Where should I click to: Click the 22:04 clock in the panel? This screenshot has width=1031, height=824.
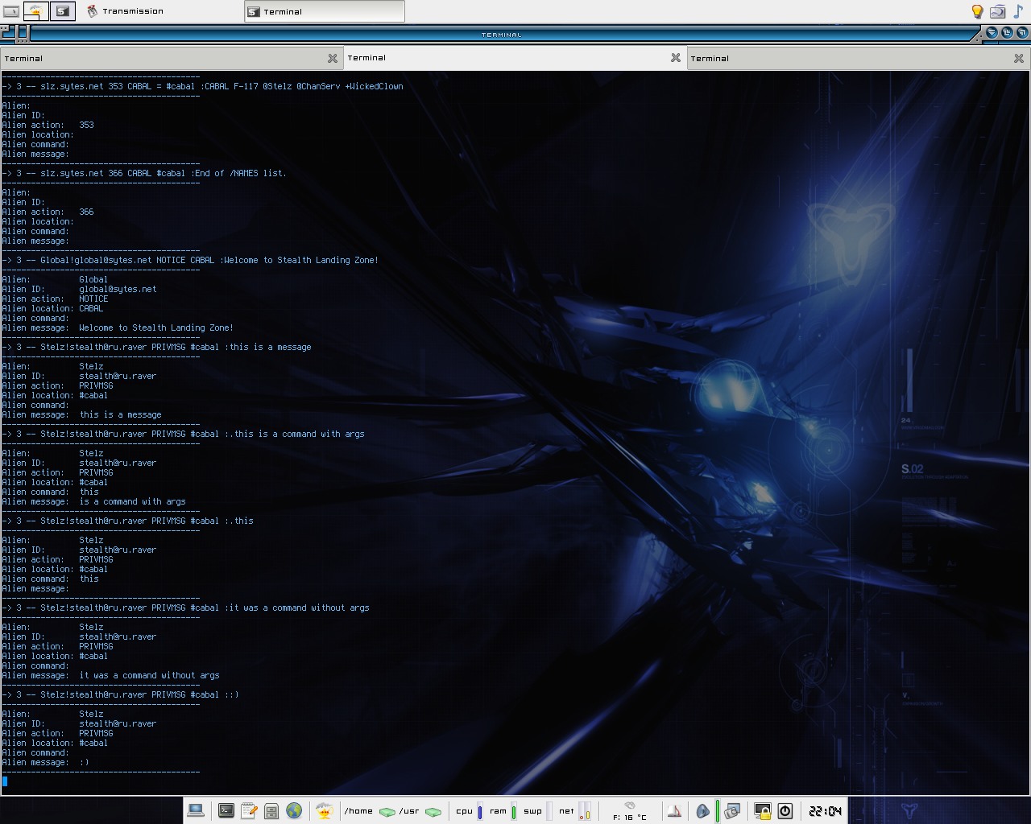(826, 811)
